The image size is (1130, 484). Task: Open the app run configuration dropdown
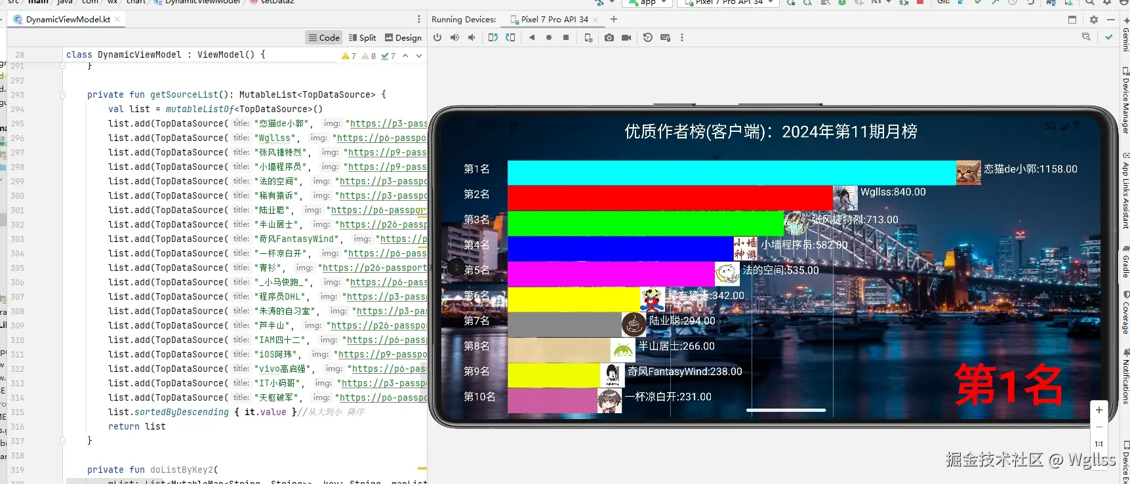pyautogui.click(x=649, y=3)
